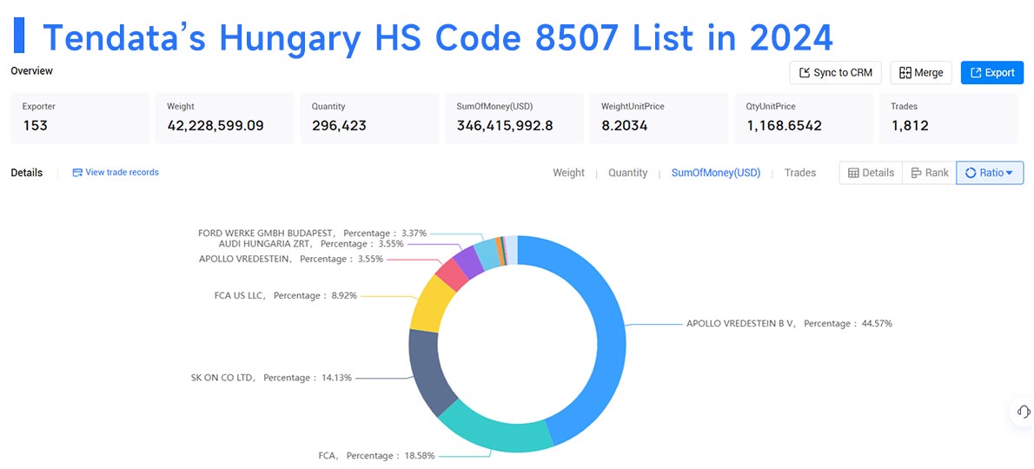Switch metric to Weight
Viewport: 1034px width, 469px height.
tap(568, 173)
